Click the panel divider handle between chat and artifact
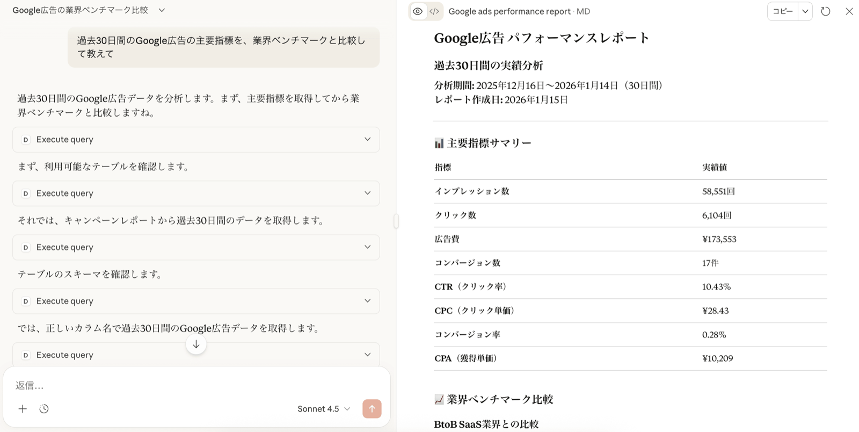 tap(396, 221)
